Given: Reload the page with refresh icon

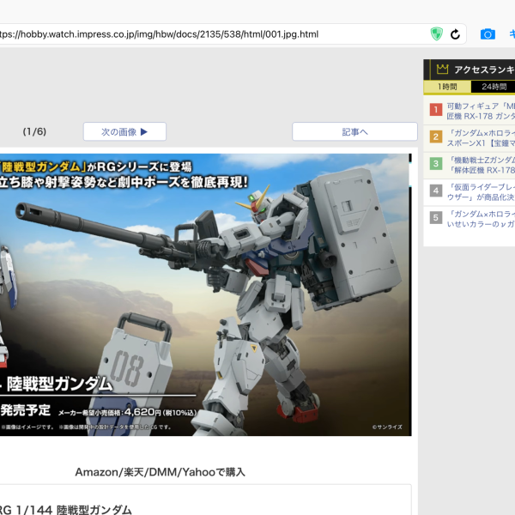Looking at the screenshot, I should [x=455, y=34].
